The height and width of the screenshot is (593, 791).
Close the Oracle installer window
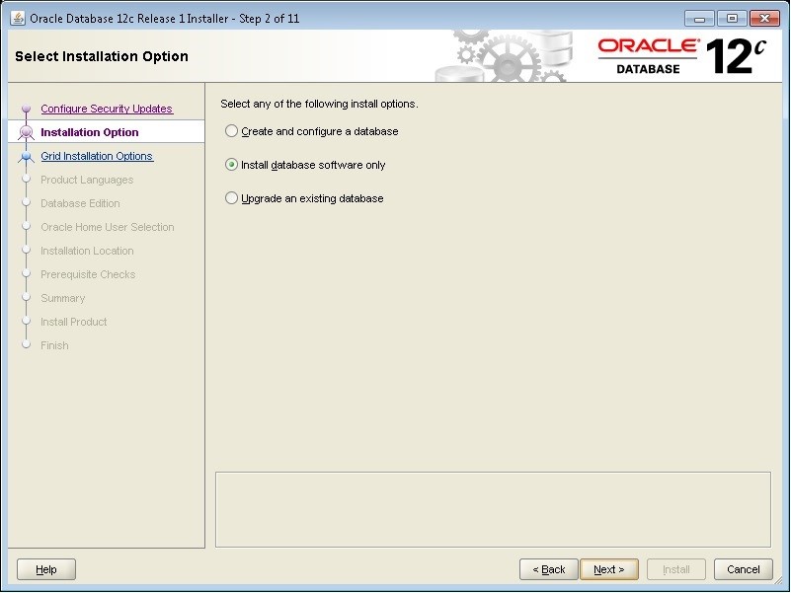click(764, 19)
